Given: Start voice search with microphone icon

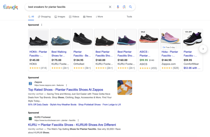Looking at the screenshot, I should pos(118,7).
